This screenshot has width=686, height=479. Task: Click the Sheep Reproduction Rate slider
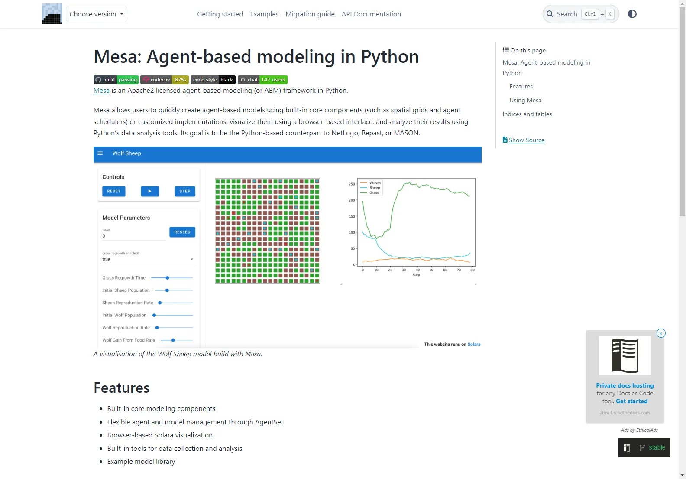click(175, 303)
